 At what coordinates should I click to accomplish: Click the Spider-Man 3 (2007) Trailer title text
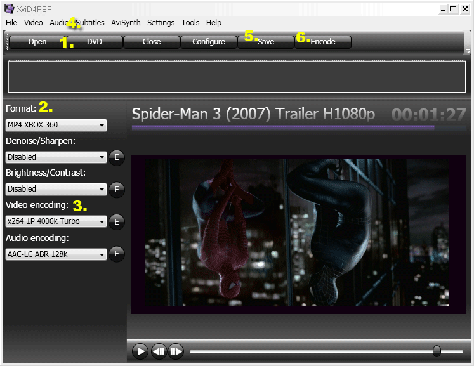point(253,114)
